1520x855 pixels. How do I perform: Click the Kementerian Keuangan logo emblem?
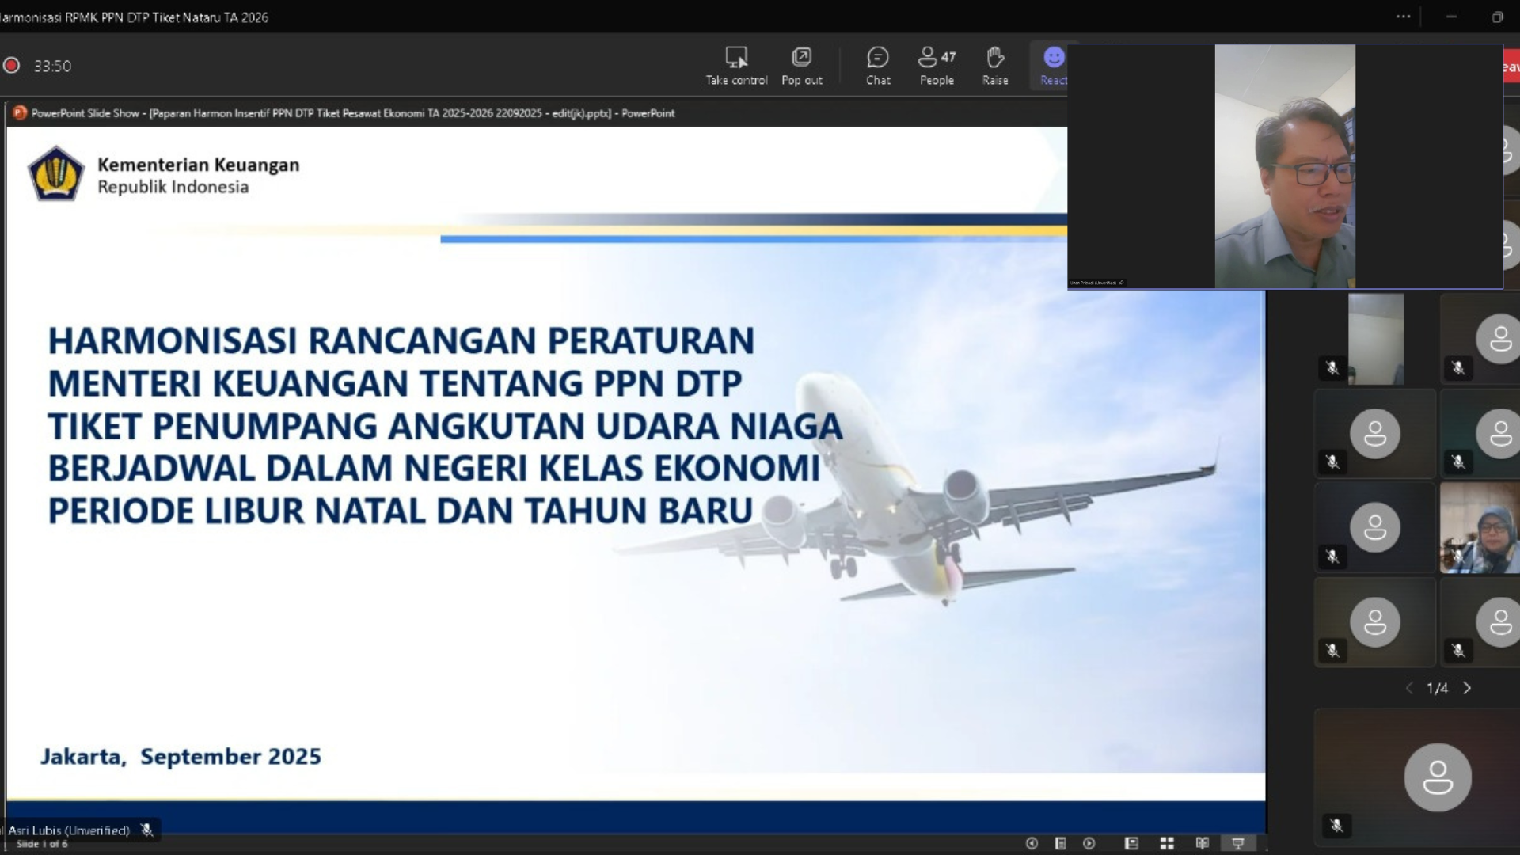pos(55,173)
